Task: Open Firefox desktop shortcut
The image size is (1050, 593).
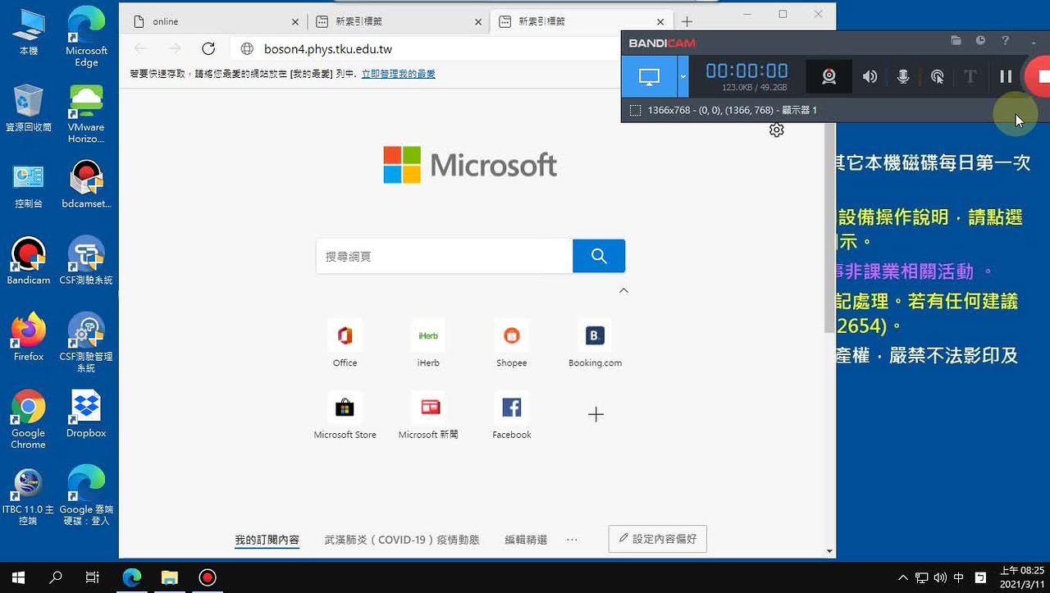Action: click(x=28, y=337)
